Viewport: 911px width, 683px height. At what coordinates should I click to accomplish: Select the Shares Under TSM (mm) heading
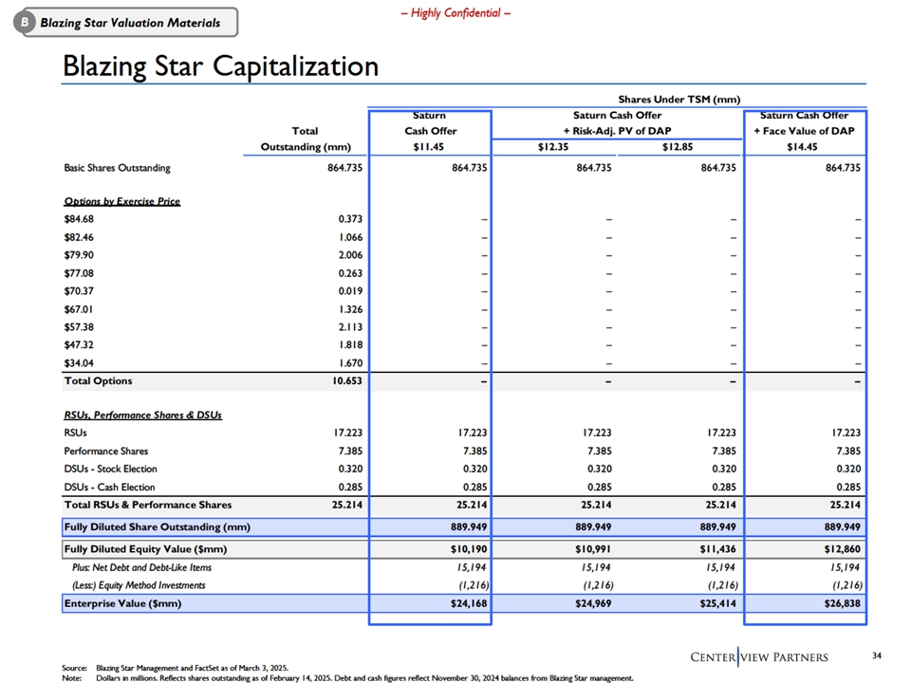click(x=679, y=99)
